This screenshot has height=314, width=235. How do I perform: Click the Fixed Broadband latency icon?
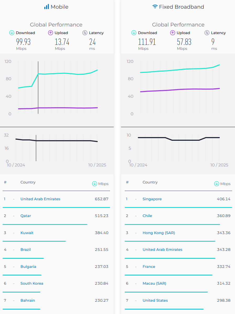(x=207, y=33)
